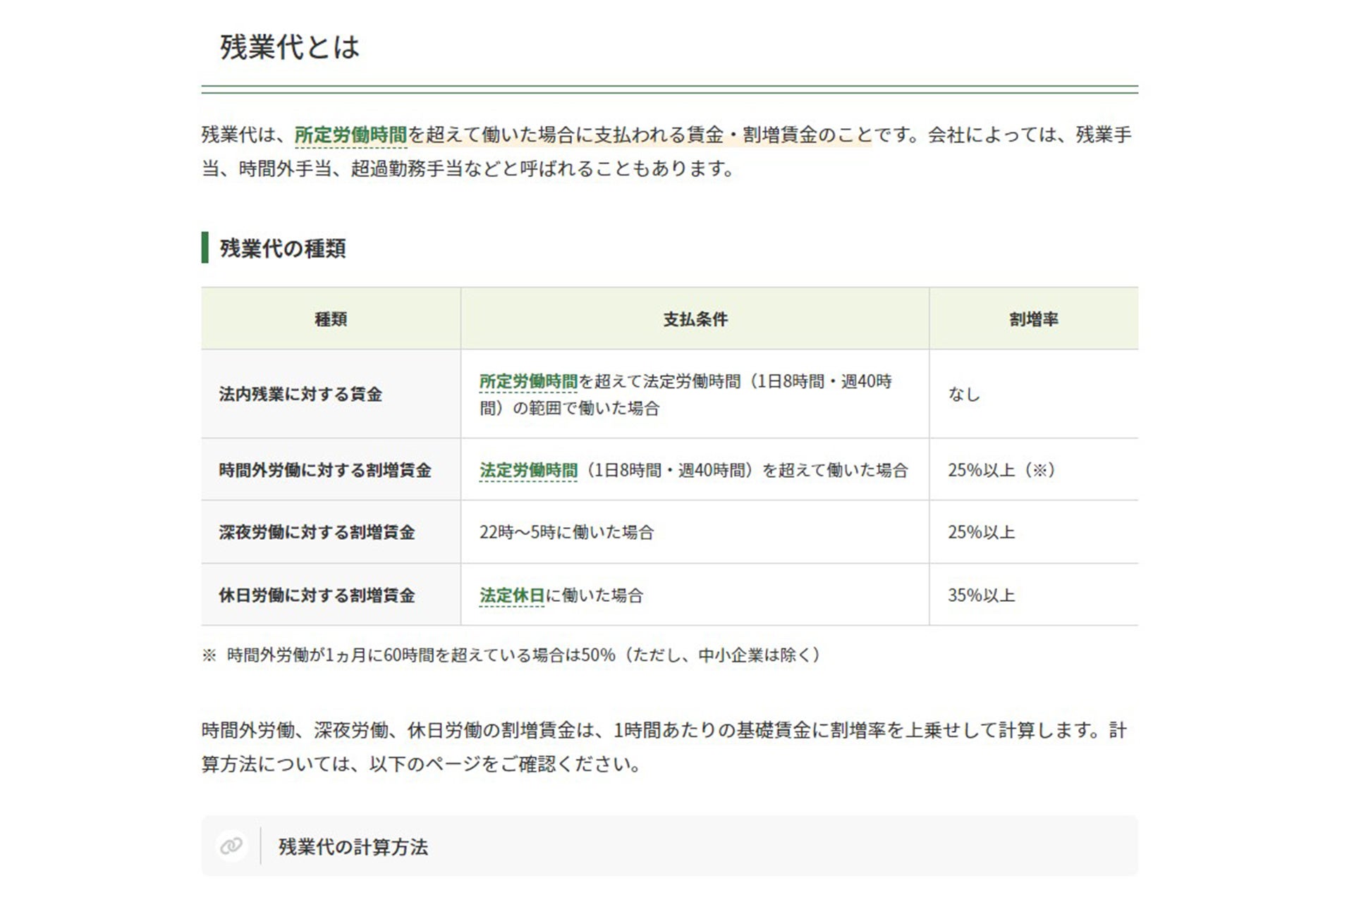Click the chain link icon beside 残業代の計算方法
This screenshot has height=902, width=1354.
231,846
